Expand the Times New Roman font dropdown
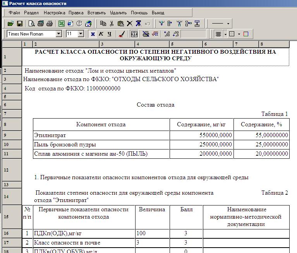Viewport: 297px width, 253px height. pos(59,34)
